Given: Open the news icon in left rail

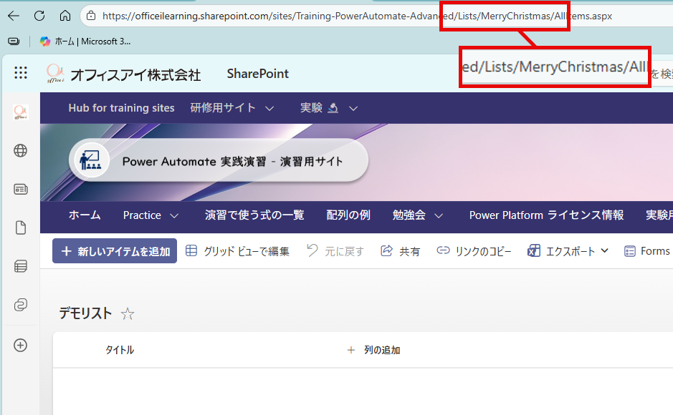Looking at the screenshot, I should point(21,189).
